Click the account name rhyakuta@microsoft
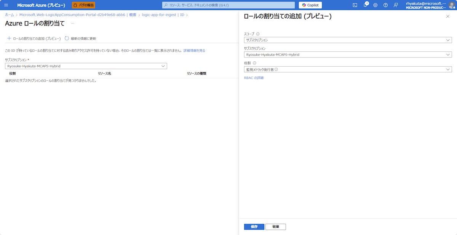 pos(426,3)
